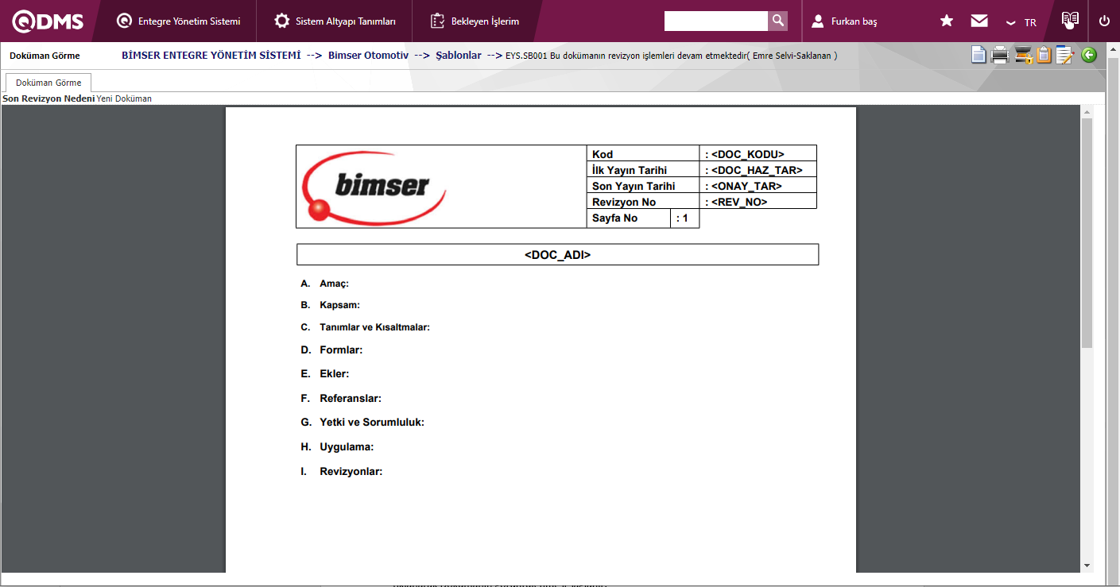
Task: Open favorites via the star icon
Action: (946, 21)
